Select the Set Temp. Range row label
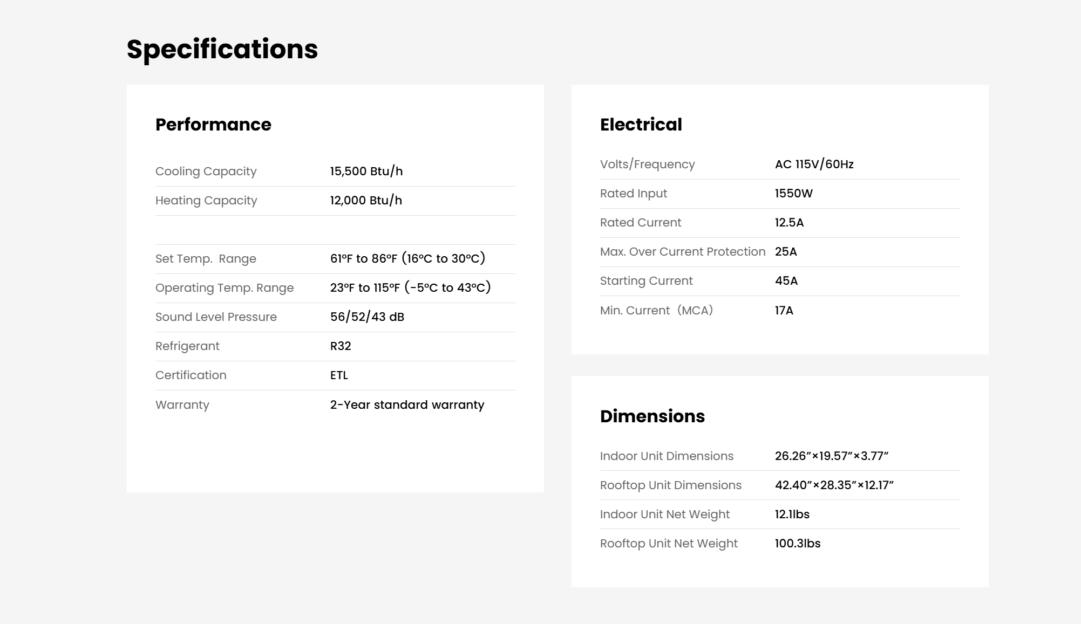 pyautogui.click(x=206, y=259)
